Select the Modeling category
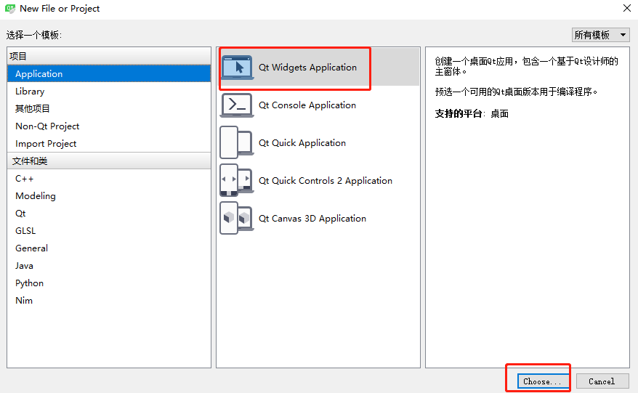The image size is (638, 393). pyautogui.click(x=109, y=195)
